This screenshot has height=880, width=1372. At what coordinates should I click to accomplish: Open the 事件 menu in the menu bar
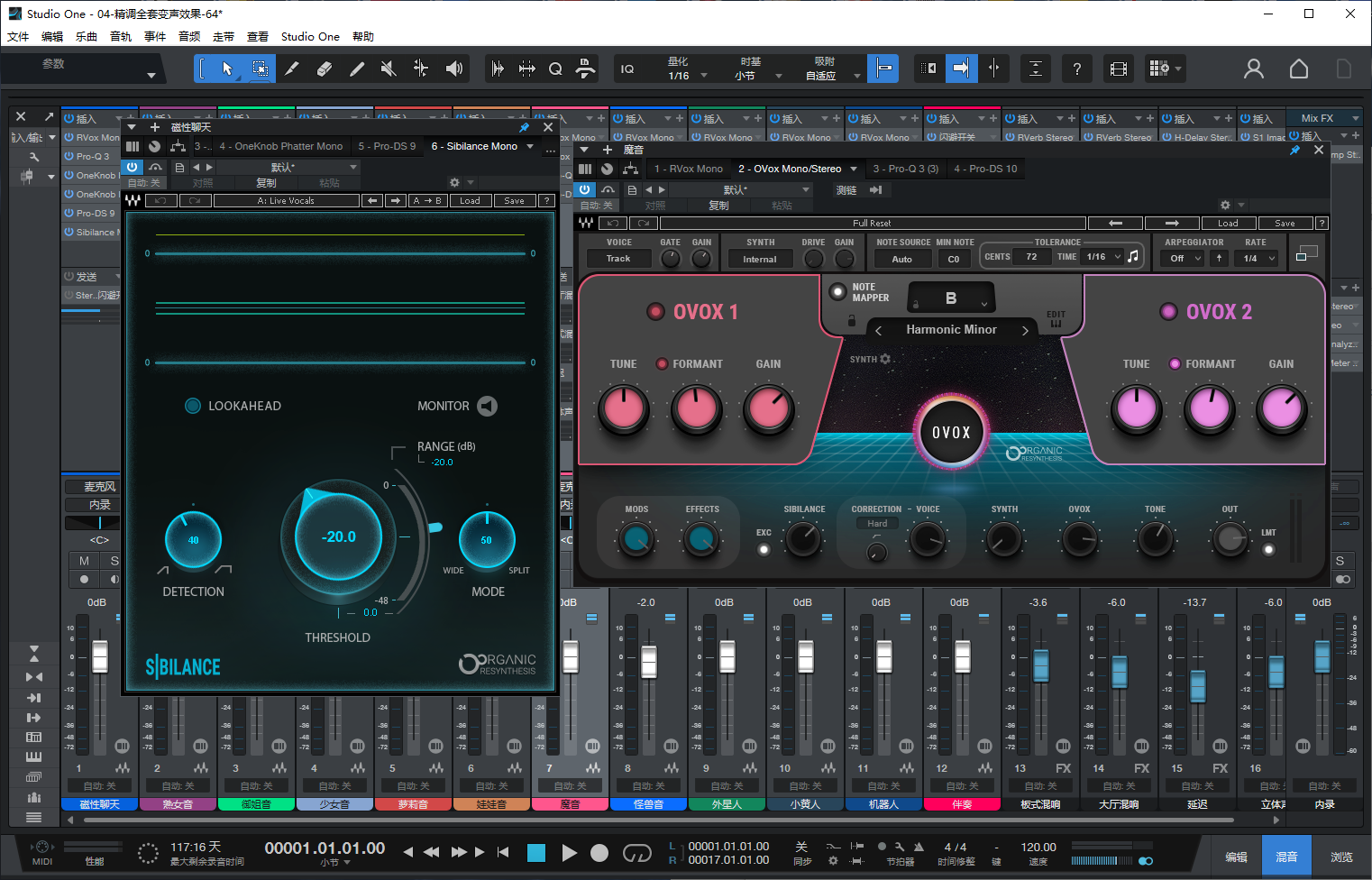coord(153,36)
